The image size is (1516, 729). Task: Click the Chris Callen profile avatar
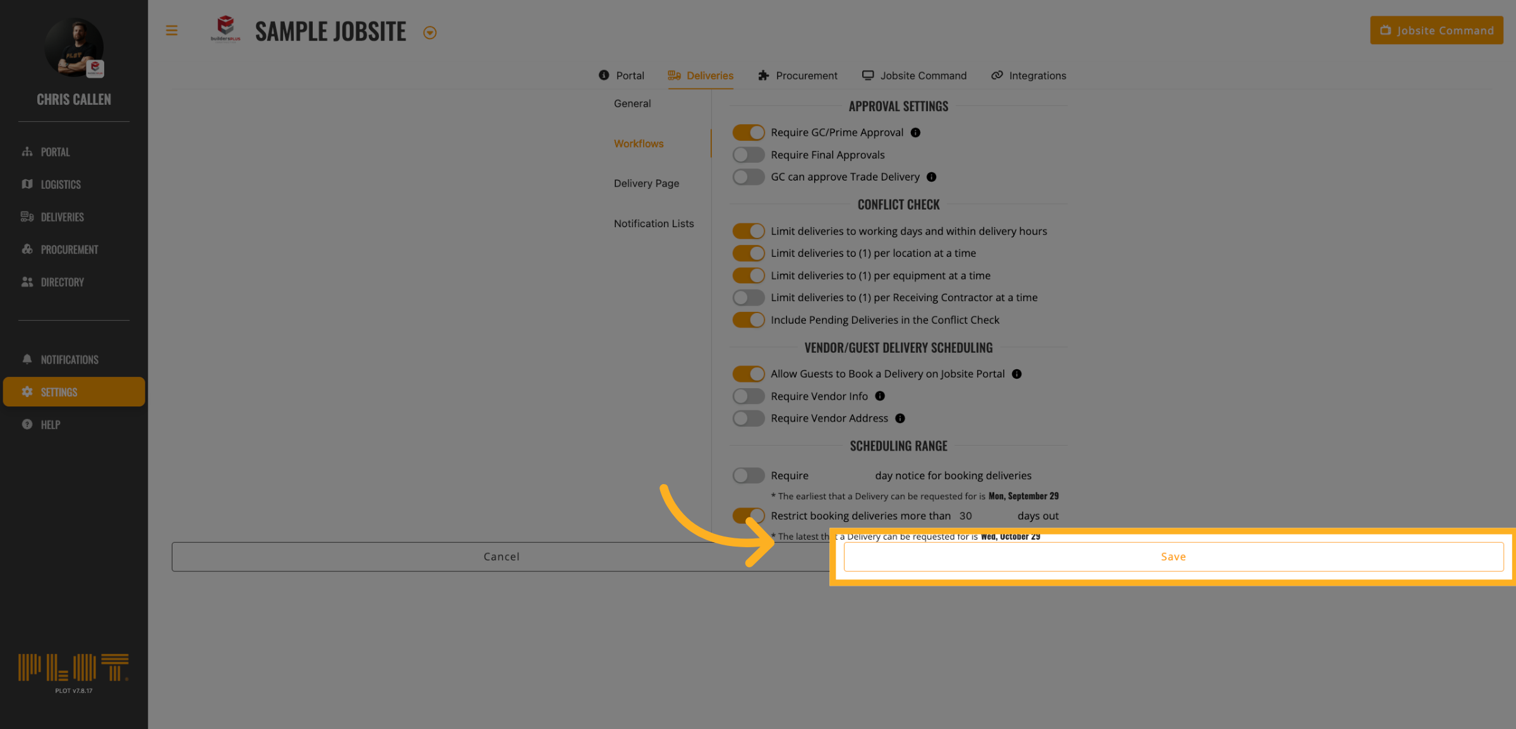(74, 48)
